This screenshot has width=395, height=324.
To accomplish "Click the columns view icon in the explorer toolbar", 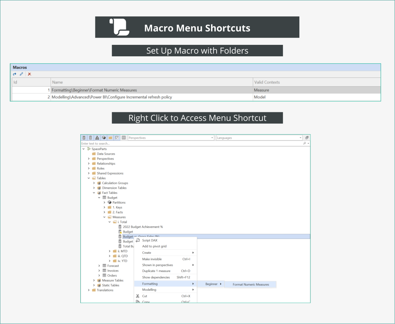I will (124, 137).
